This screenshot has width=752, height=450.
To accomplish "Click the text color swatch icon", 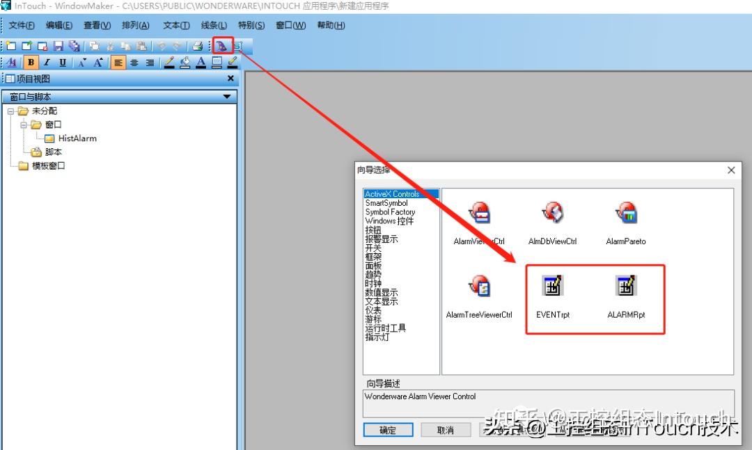I will tap(200, 63).
